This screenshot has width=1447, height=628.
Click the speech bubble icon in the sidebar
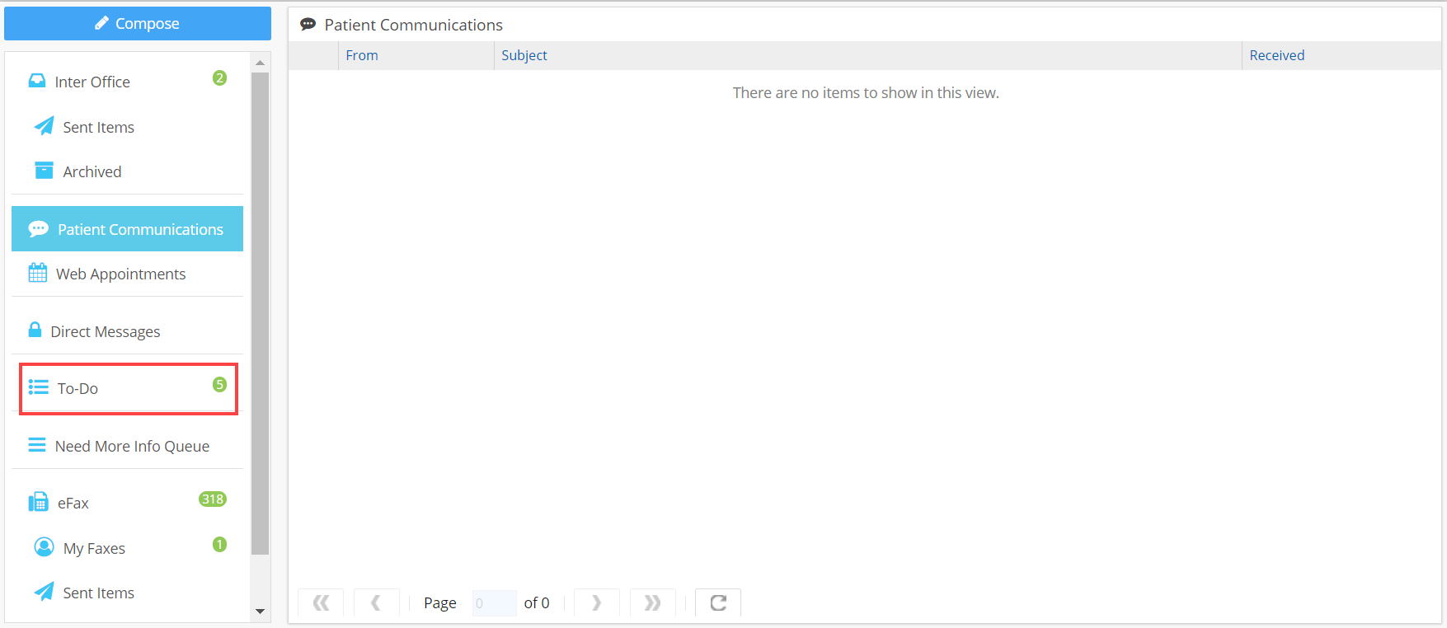click(x=38, y=229)
